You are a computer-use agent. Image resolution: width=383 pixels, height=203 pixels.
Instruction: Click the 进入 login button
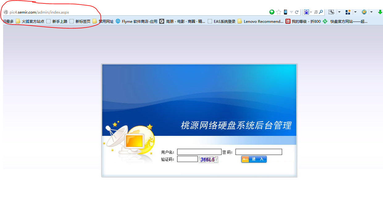pos(254,159)
